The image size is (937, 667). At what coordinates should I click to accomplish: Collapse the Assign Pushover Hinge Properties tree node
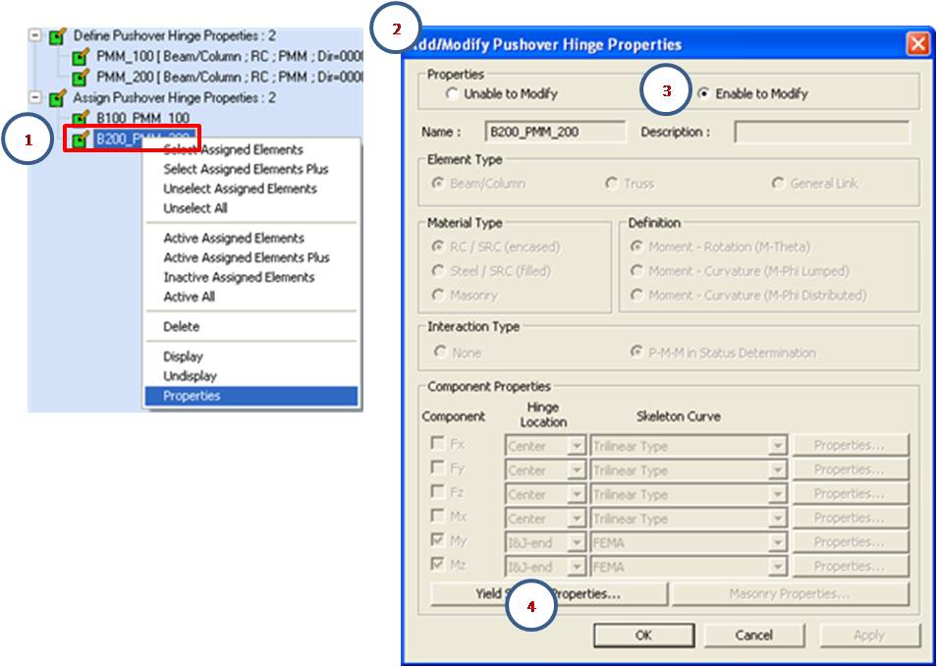(x=35, y=98)
